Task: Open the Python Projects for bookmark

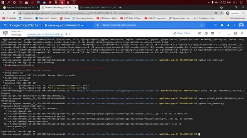Action: click(x=180, y=18)
